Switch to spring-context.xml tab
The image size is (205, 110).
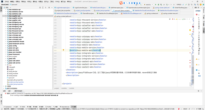click(x=152, y=13)
